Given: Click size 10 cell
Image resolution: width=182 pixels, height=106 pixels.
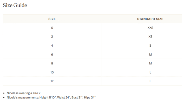Looking at the screenshot, I should pyautogui.click(x=52, y=72).
